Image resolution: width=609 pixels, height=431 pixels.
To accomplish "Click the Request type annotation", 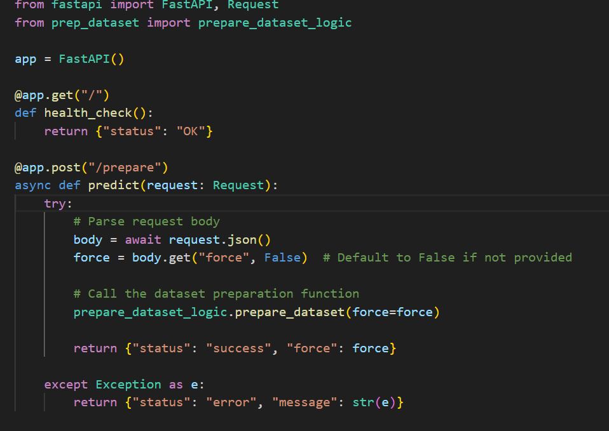I will pos(238,185).
